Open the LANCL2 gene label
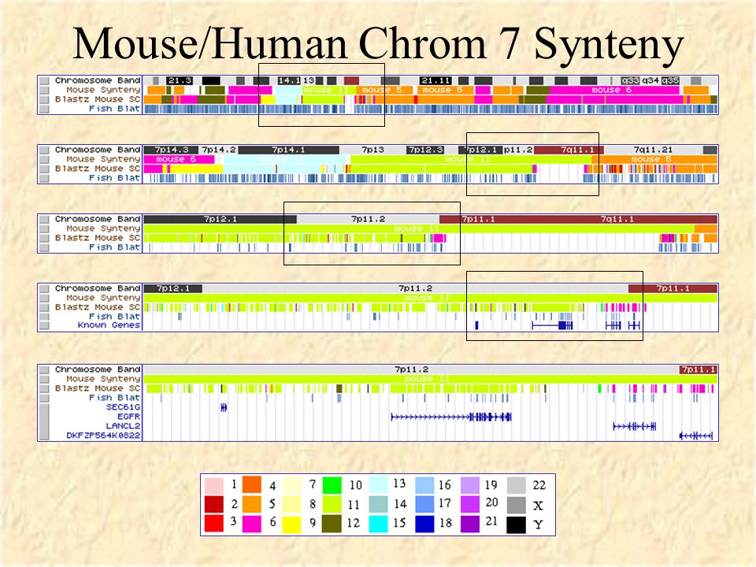 point(123,426)
